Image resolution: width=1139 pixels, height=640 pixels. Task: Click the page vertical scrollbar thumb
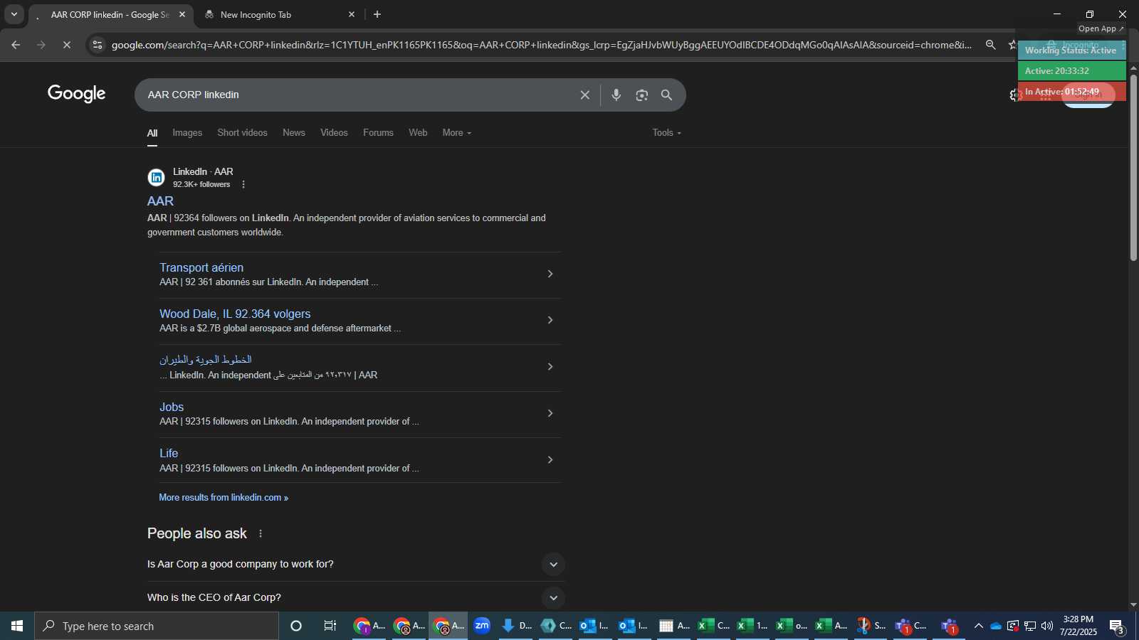coord(1133,167)
